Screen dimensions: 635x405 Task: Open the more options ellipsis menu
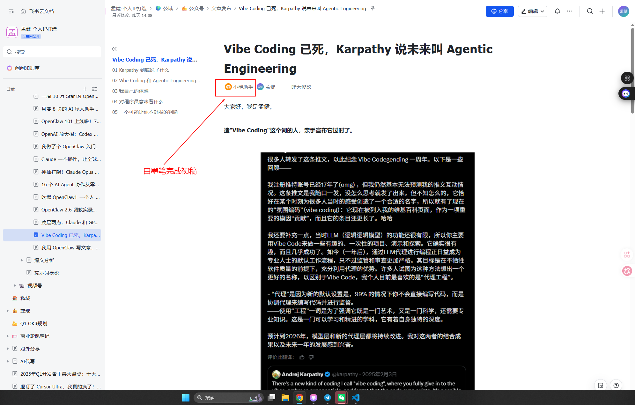(570, 11)
